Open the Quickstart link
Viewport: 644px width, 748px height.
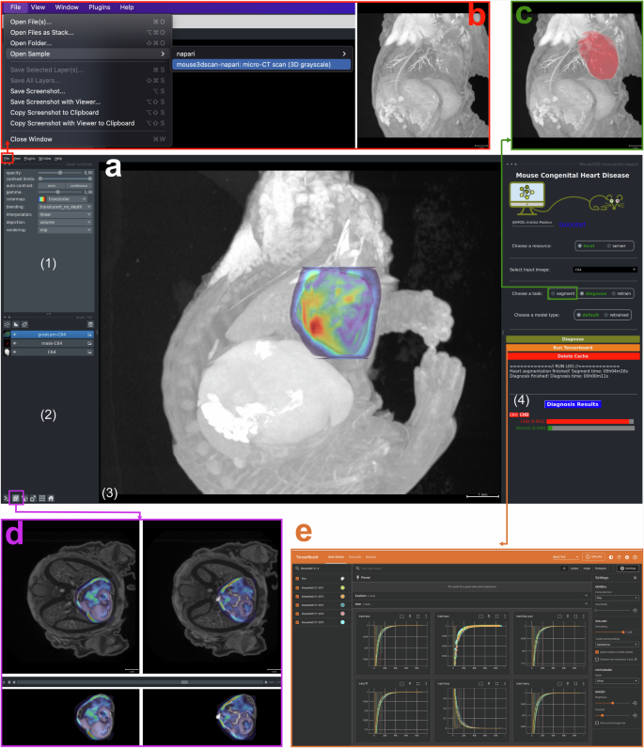[x=572, y=225]
